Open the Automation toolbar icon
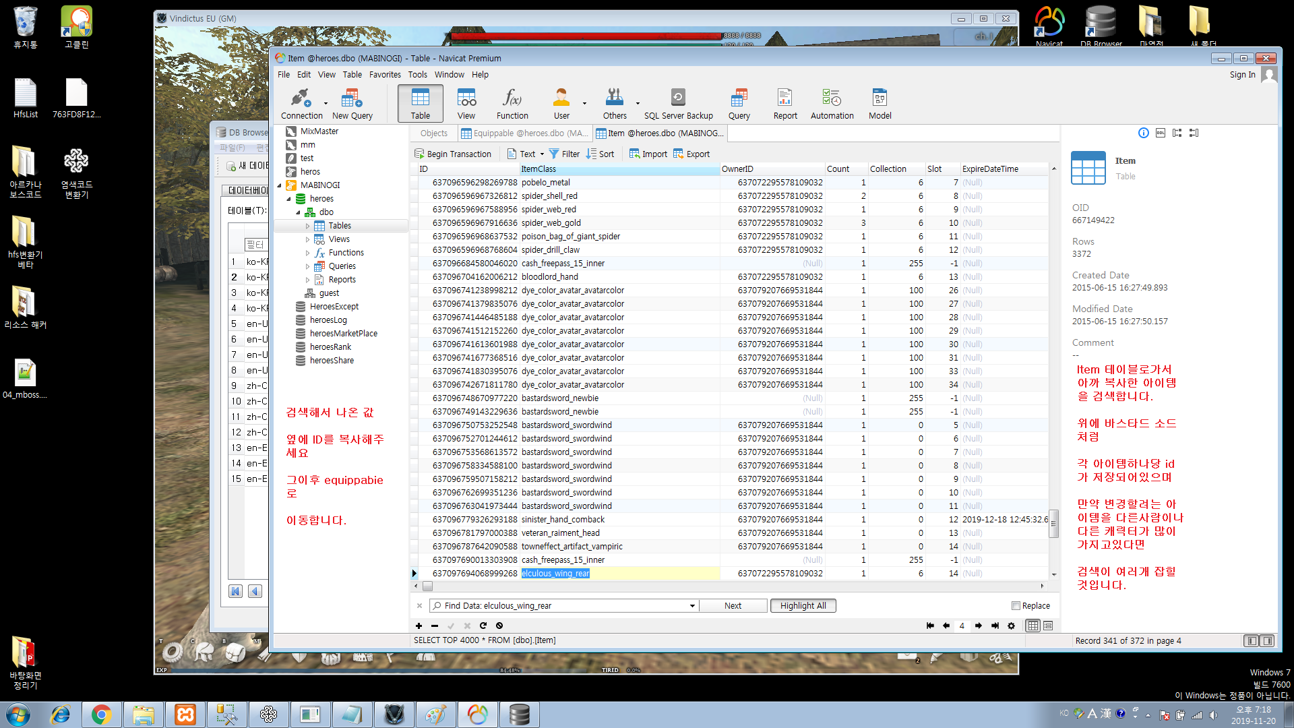Image resolution: width=1294 pixels, height=728 pixels. (x=832, y=103)
